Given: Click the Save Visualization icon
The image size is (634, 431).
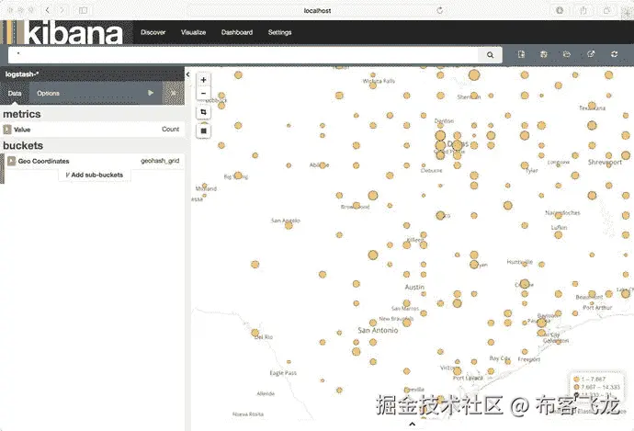Looking at the screenshot, I should (543, 54).
